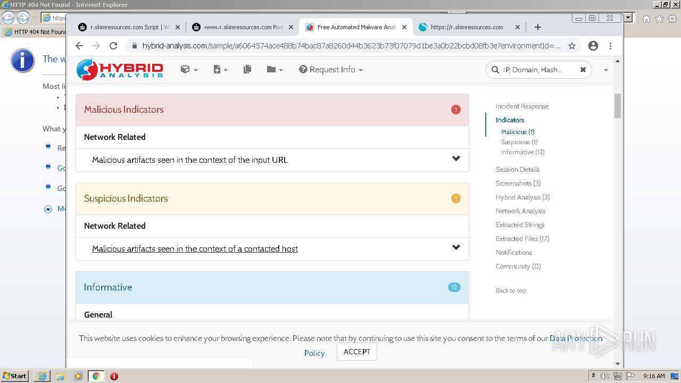Screen dimensions: 681x383
Task: Select Suspicious (1) in sidebar
Action: (519, 141)
